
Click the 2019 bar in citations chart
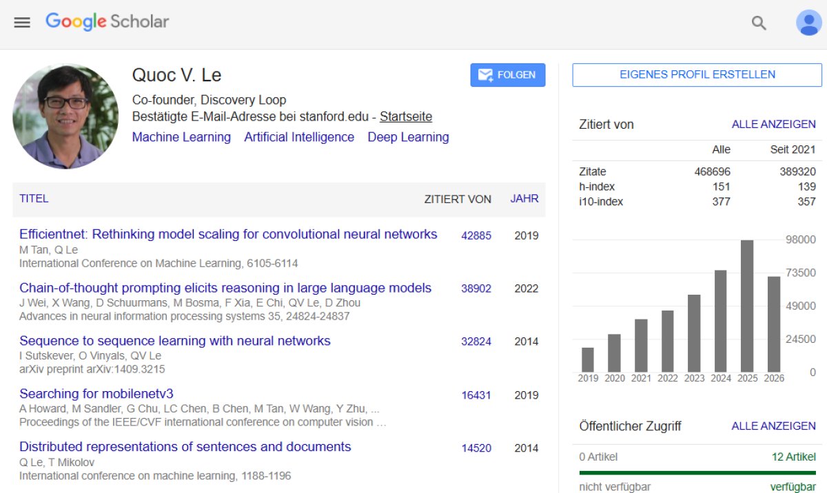tap(588, 359)
